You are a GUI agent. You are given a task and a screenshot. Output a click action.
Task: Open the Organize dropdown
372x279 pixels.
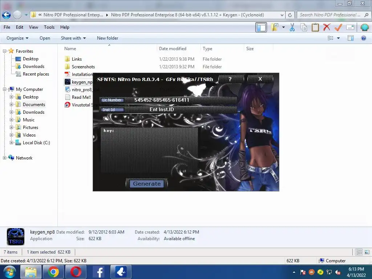[17, 38]
